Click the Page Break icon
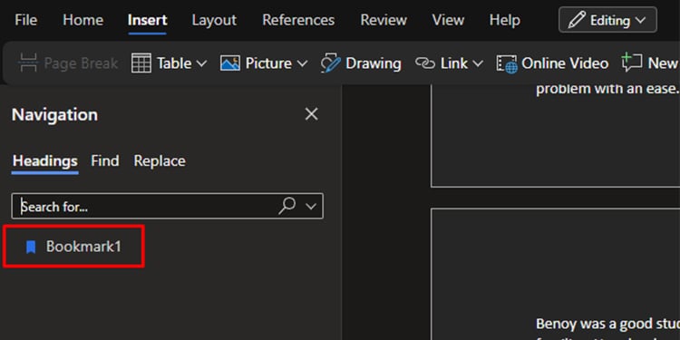This screenshot has width=680, height=340. 29,63
